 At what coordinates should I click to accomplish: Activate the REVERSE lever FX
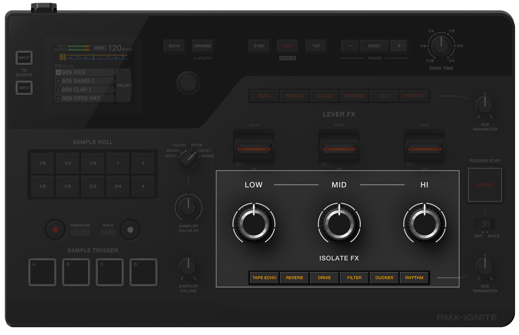click(354, 96)
